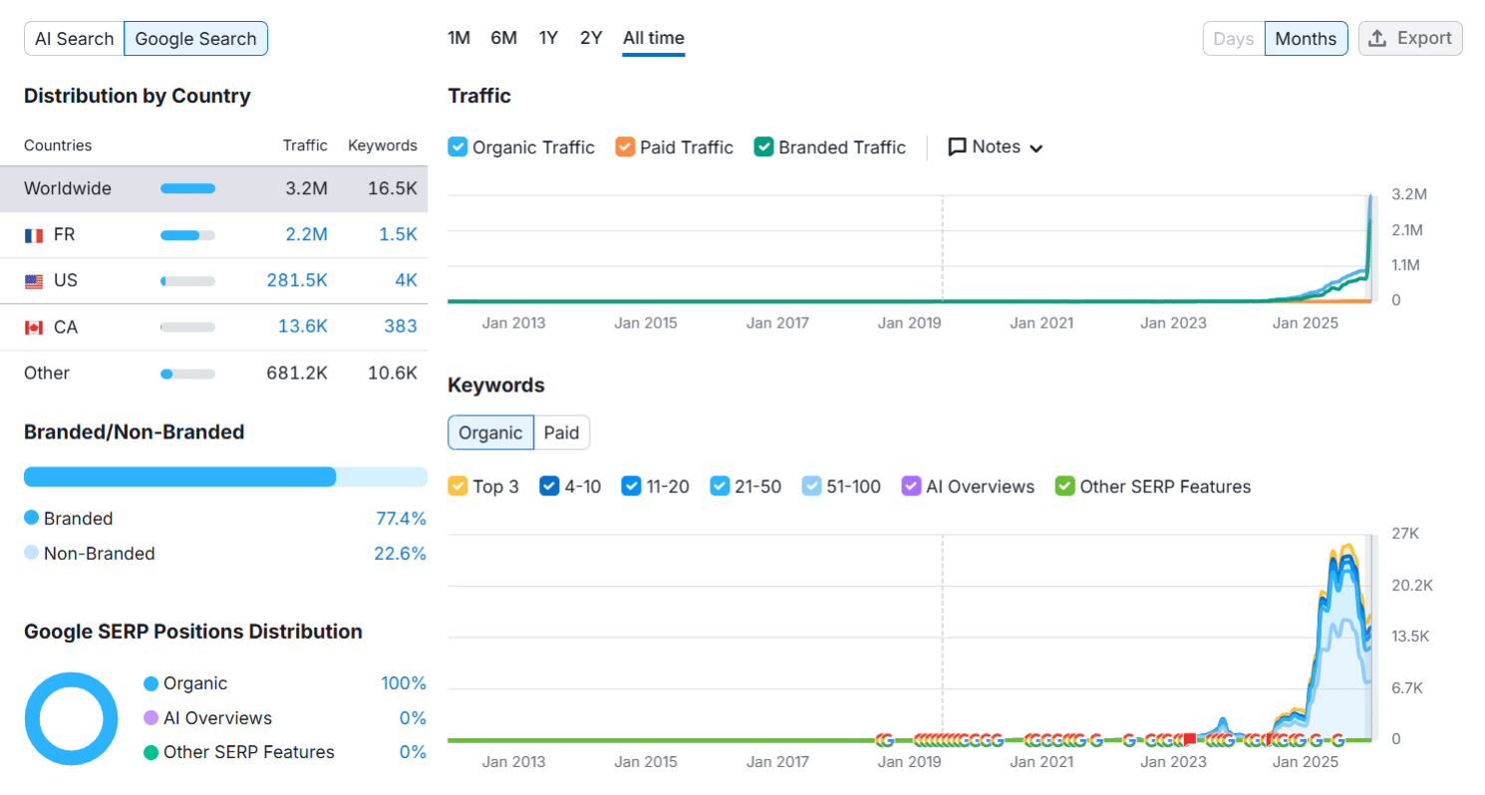Click the Branded/Non-Branded progress bar
The height and width of the screenshot is (795, 1485).
[x=225, y=477]
